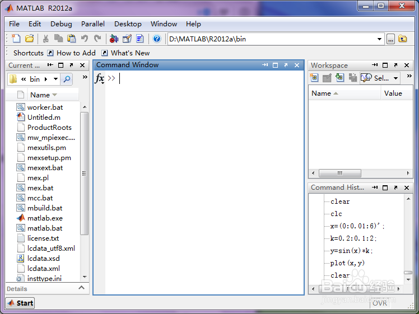Open How to Add shortcut link
The width and height of the screenshot is (419, 314).
tap(71, 53)
